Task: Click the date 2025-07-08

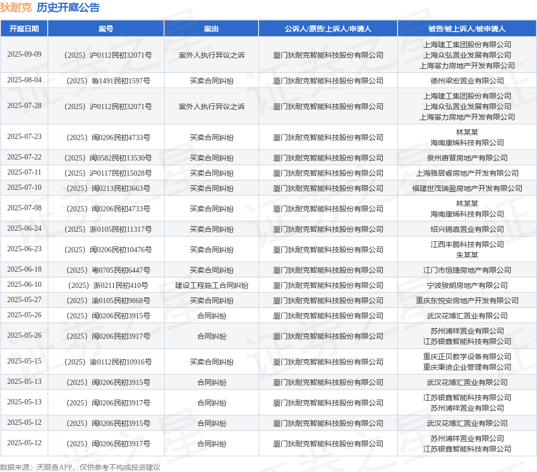Action: (24, 208)
